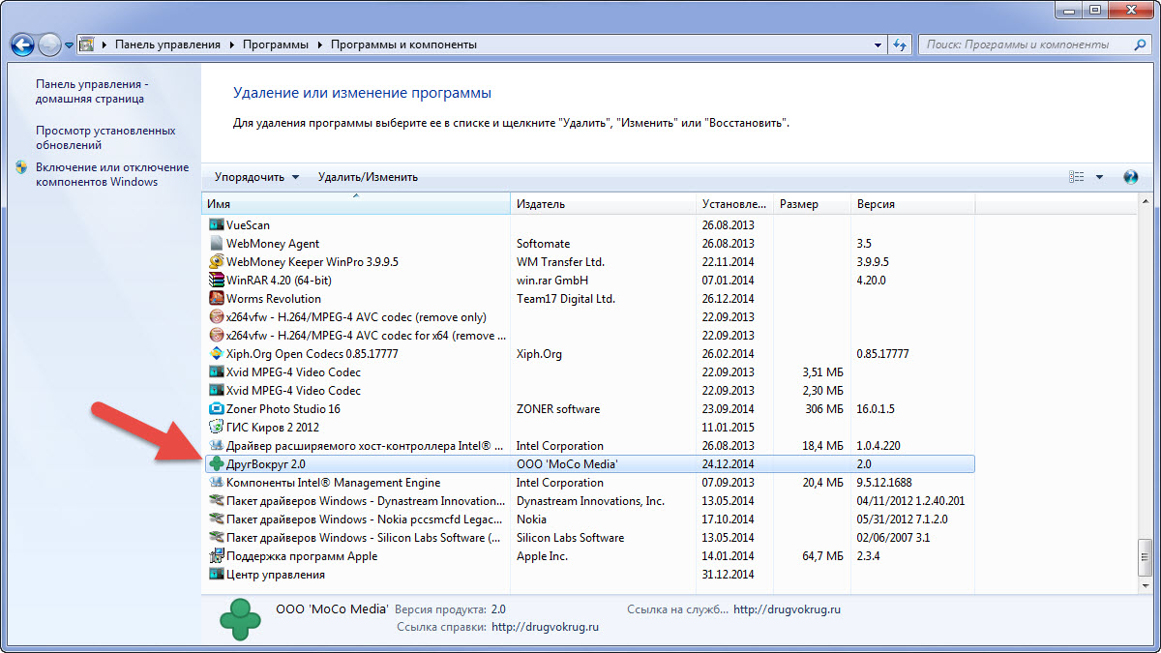Open the Упорядочить dropdown menu
The width and height of the screenshot is (1161, 653).
(257, 177)
